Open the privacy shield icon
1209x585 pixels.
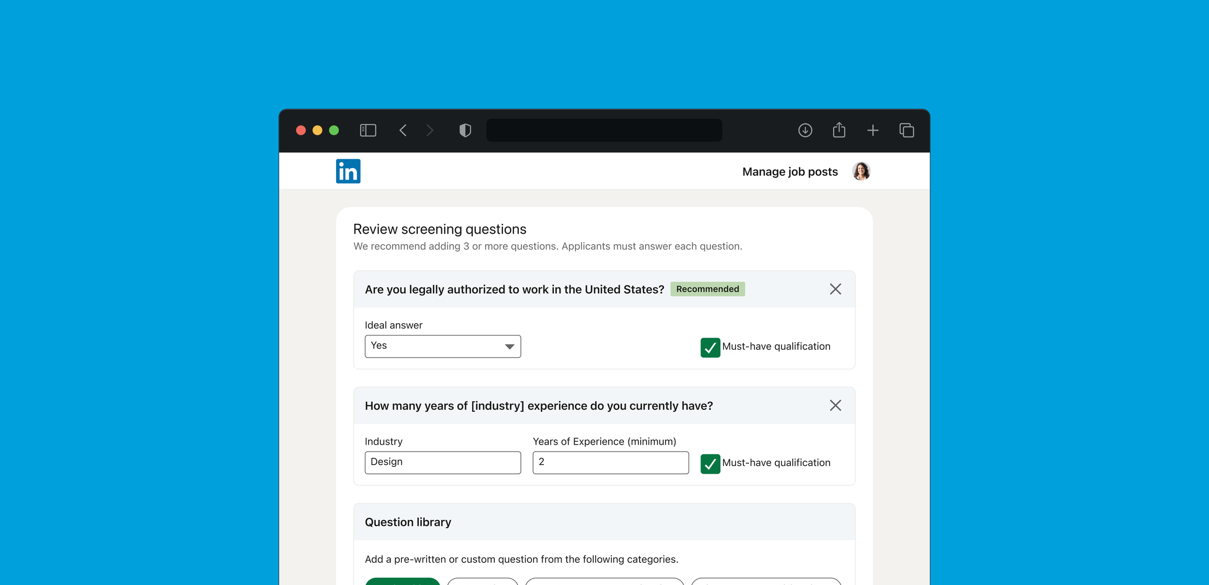[465, 130]
